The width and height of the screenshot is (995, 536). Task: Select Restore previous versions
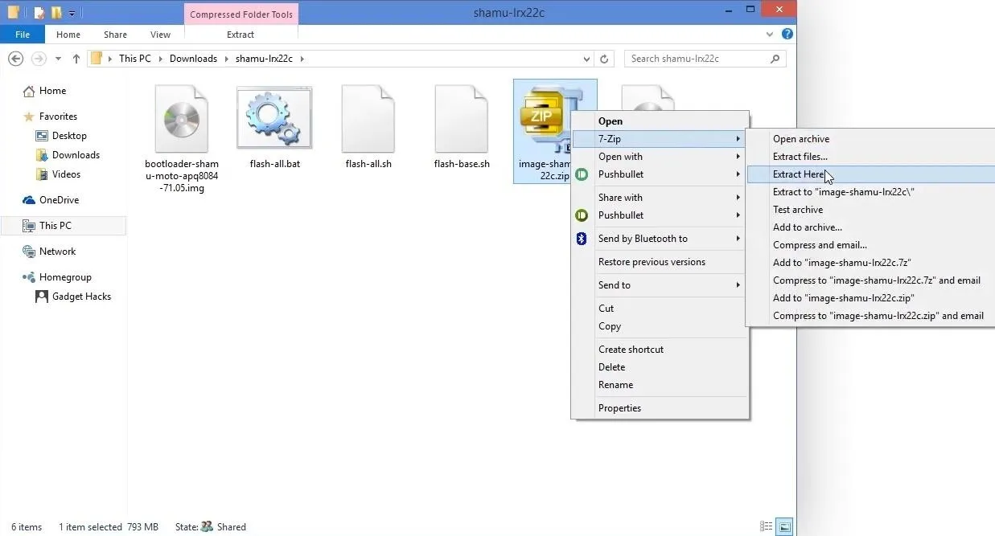tap(660, 262)
